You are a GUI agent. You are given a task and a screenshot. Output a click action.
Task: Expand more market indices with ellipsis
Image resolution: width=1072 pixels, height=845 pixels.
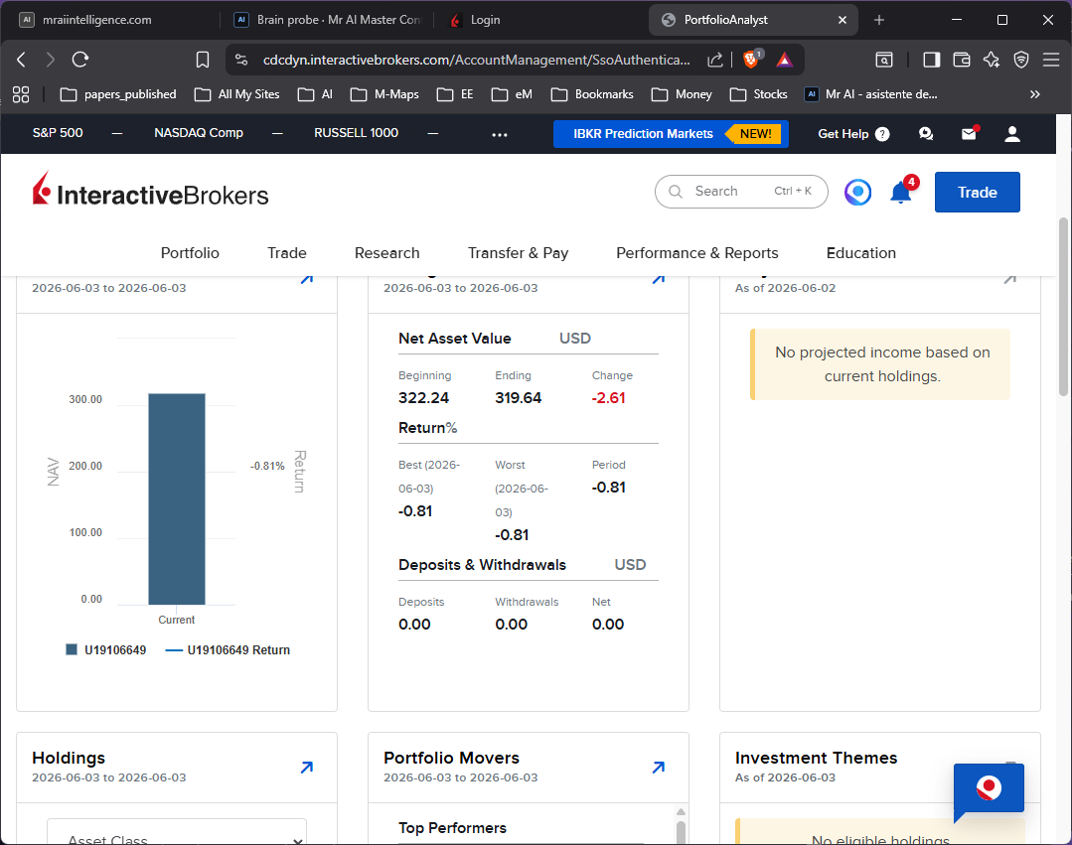(500, 135)
